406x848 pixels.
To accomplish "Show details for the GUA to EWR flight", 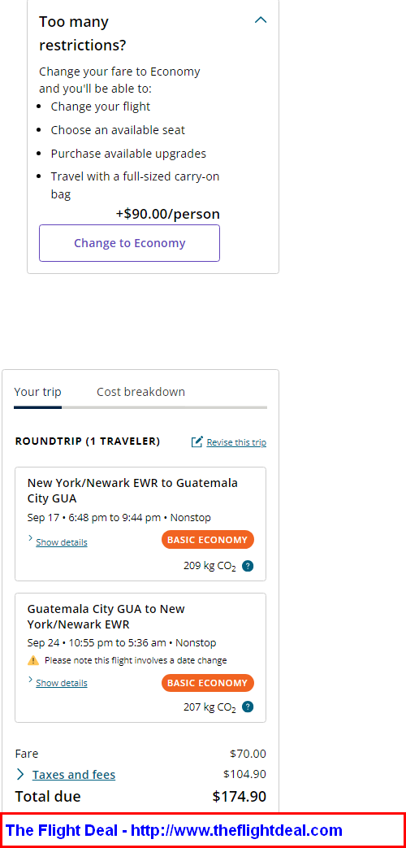I will tap(62, 683).
